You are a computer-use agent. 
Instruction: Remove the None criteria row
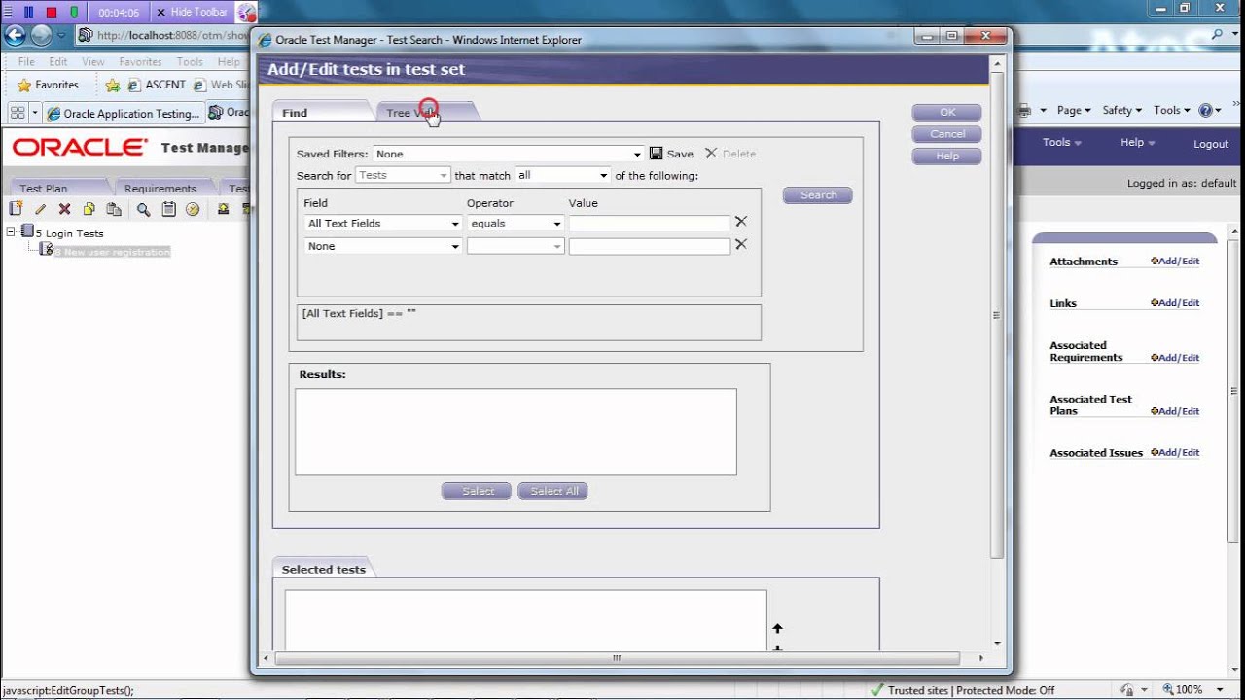coord(741,245)
